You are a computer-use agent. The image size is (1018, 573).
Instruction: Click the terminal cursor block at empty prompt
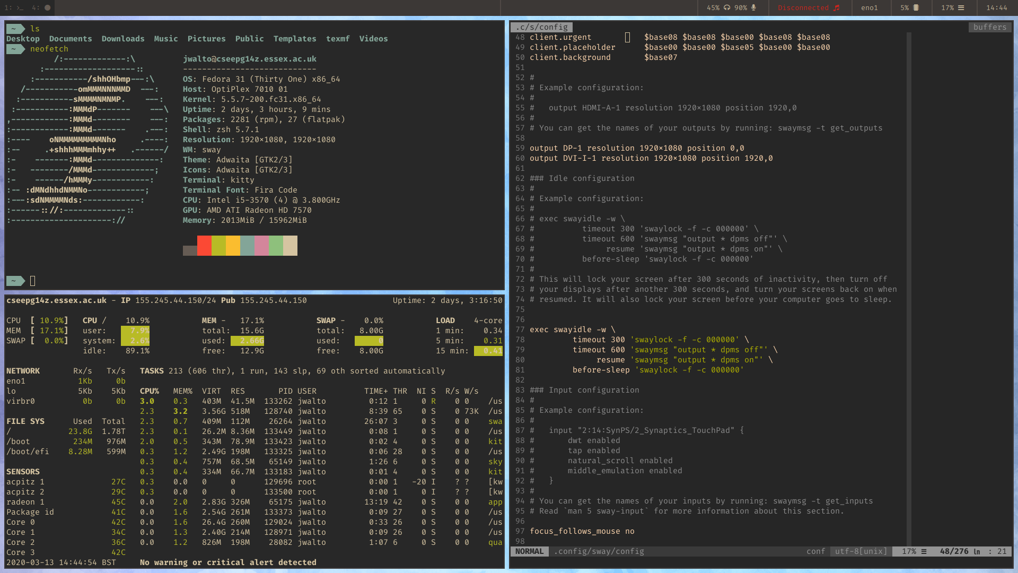32,281
